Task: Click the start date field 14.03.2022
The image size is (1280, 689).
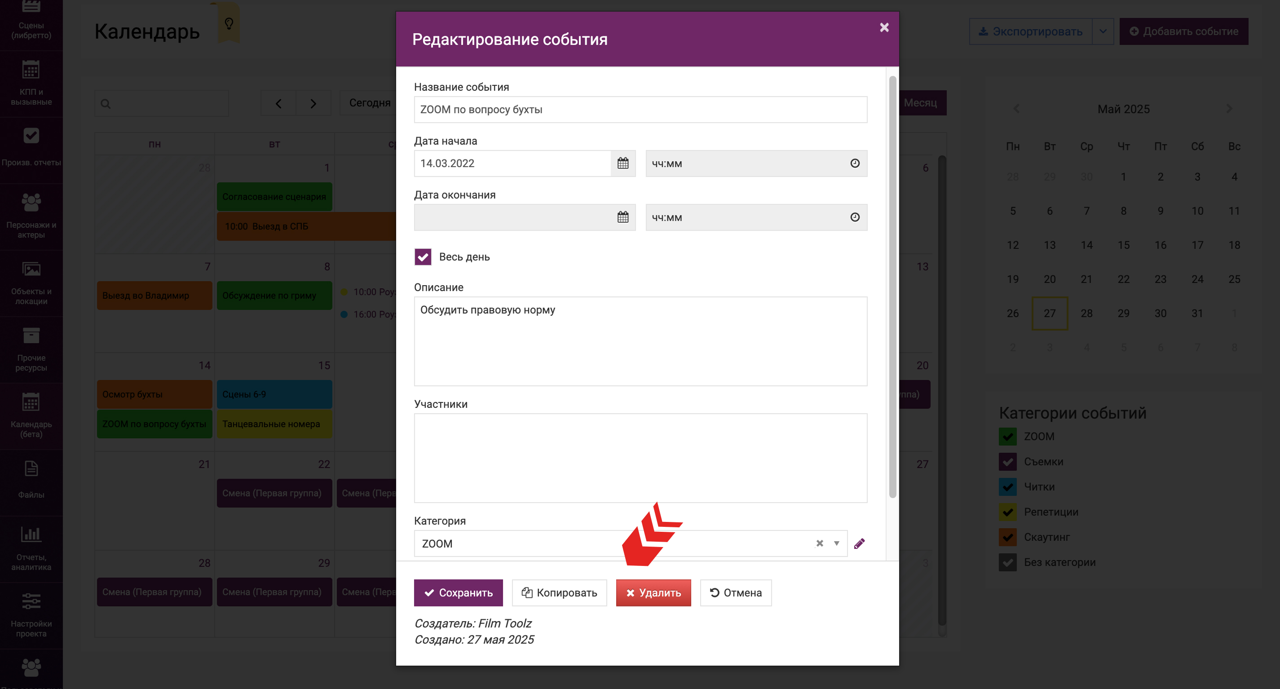Action: coord(512,163)
